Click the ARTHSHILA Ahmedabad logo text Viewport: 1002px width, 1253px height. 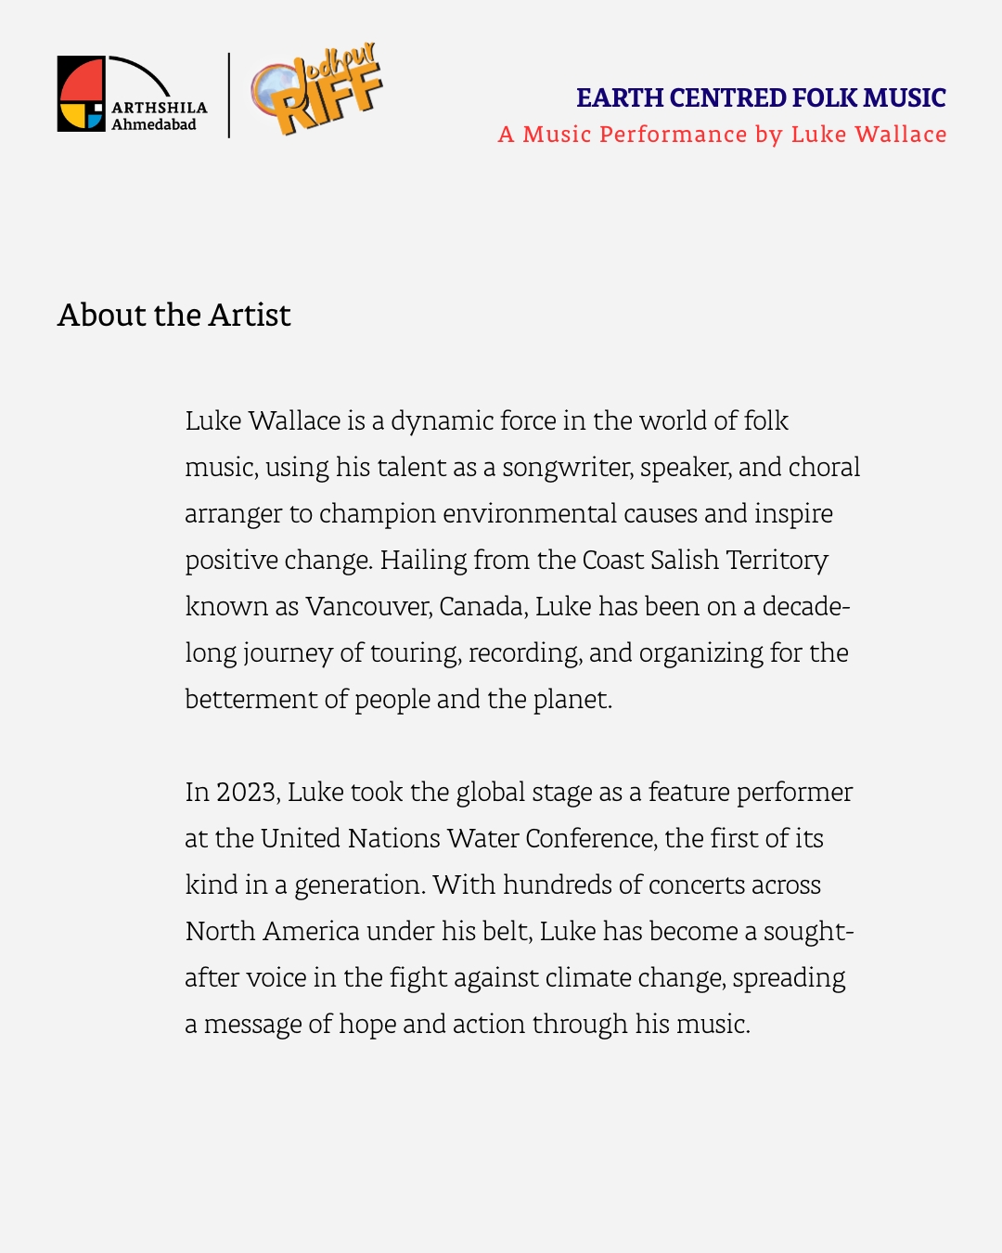point(159,116)
